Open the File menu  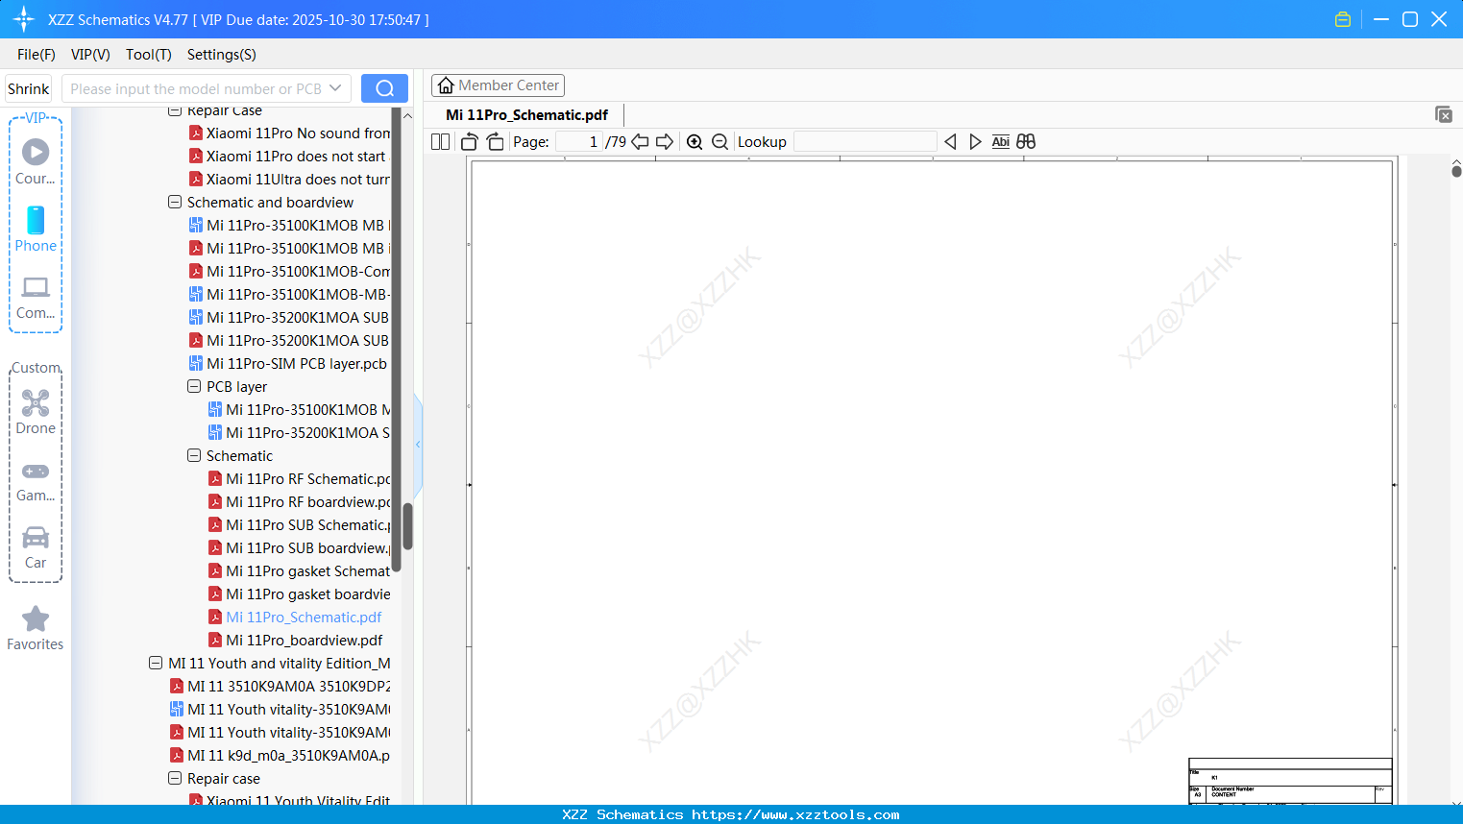click(37, 55)
